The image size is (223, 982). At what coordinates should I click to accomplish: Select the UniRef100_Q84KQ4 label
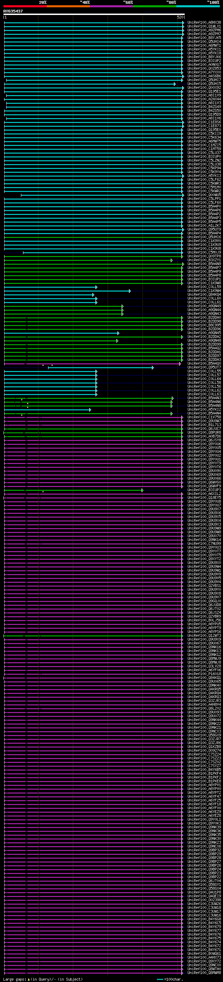[204, 295]
